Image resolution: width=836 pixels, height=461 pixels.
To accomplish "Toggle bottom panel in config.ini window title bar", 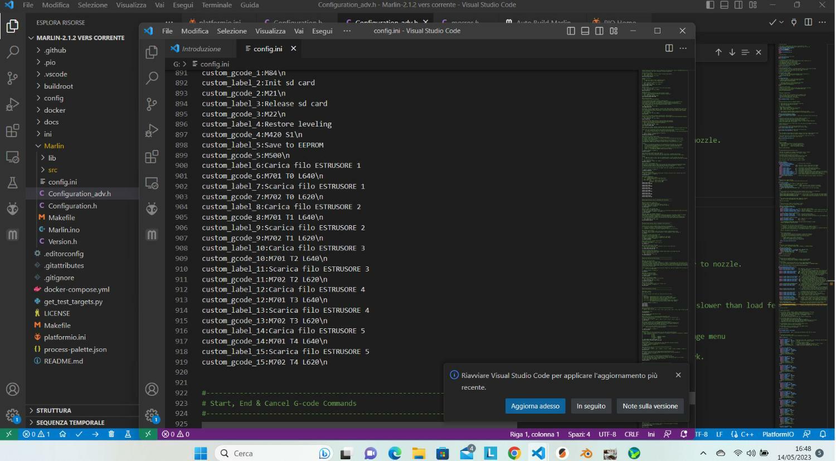I will pos(585,31).
